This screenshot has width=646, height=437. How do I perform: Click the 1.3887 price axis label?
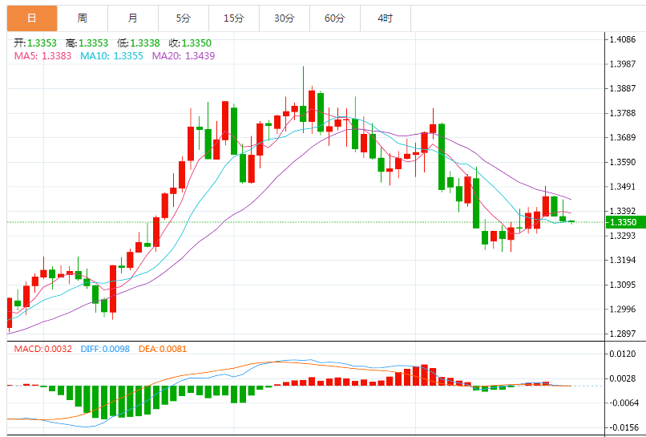click(623, 89)
